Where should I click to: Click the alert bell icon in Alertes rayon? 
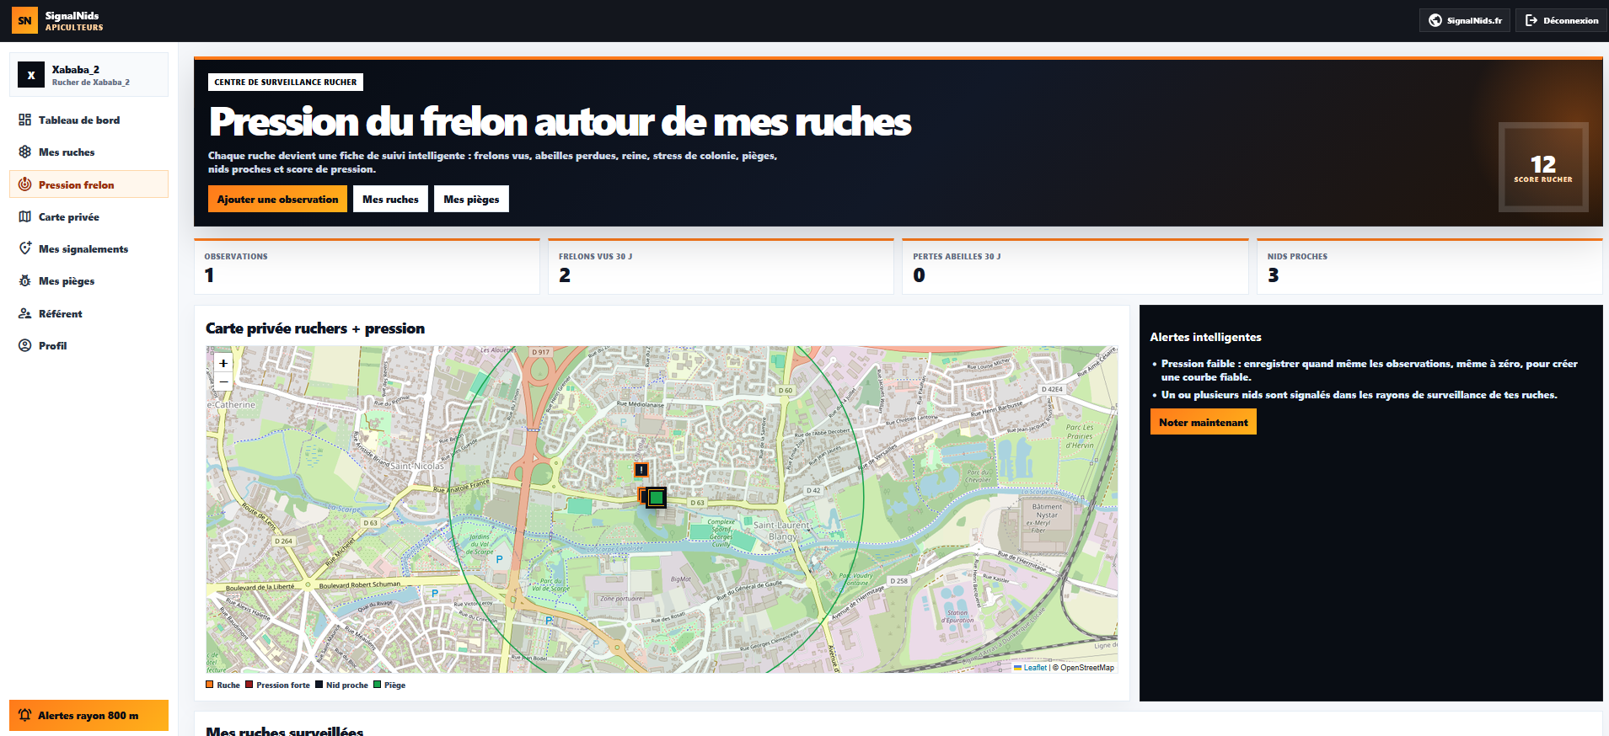[24, 716]
